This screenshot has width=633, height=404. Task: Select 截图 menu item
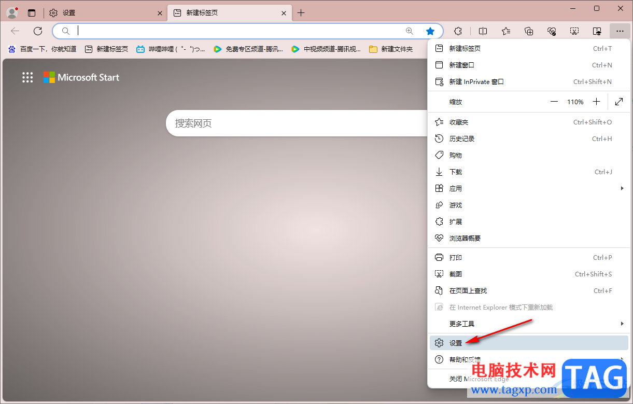[529, 274]
